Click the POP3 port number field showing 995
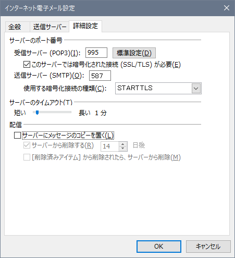This screenshot has width=235, height=258. [96, 53]
